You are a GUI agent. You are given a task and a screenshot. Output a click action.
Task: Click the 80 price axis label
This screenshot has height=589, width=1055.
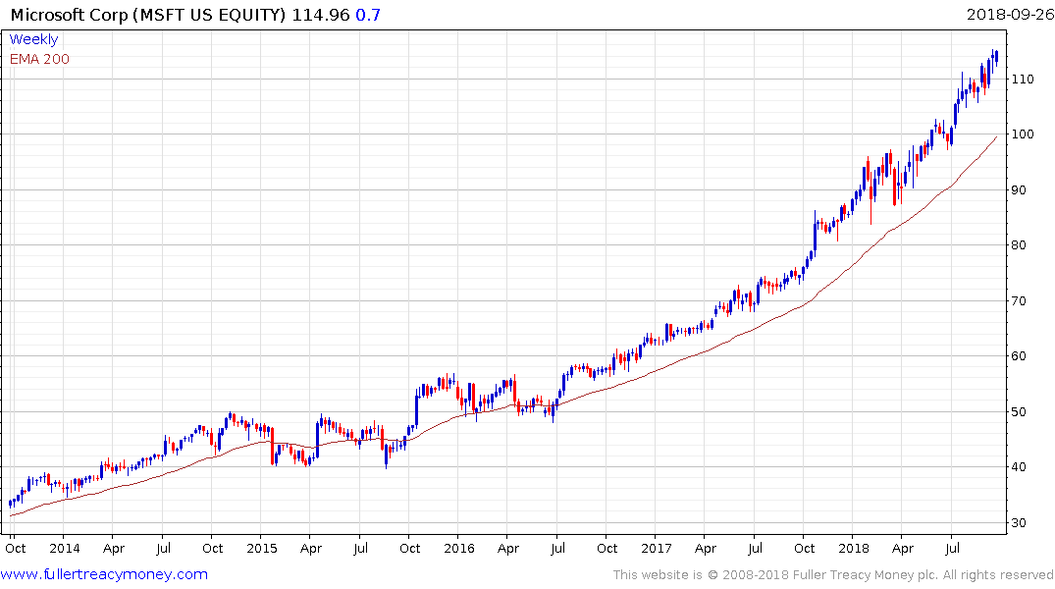point(1019,245)
